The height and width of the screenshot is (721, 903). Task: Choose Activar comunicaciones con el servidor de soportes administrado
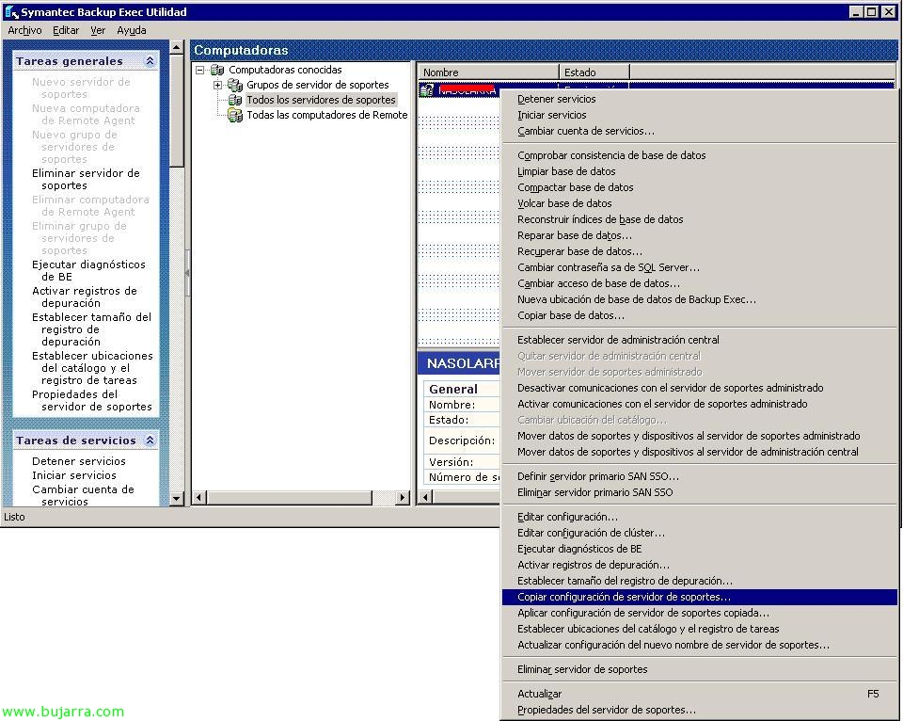(699, 404)
